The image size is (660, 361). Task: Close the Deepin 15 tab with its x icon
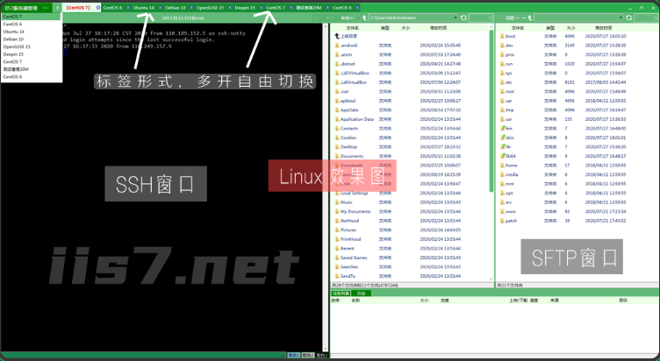point(261,8)
